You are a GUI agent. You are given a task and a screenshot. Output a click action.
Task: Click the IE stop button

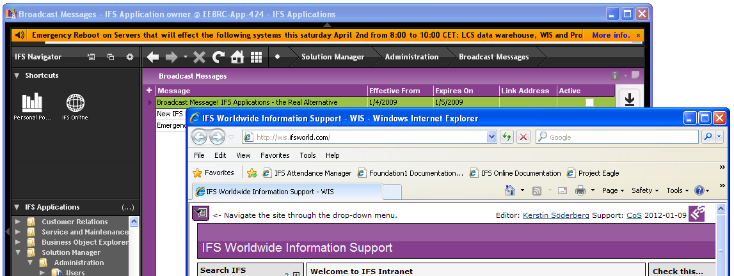pyautogui.click(x=523, y=137)
